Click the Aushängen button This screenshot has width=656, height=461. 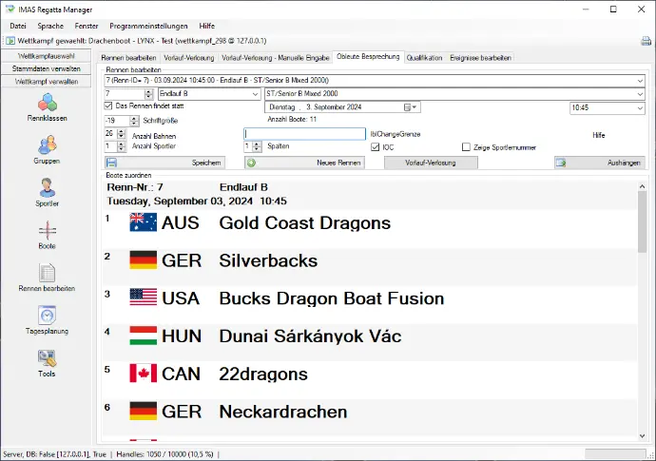tap(600, 163)
